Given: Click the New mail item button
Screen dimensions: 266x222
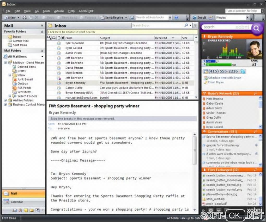Looking at the screenshot, I should point(10,17).
